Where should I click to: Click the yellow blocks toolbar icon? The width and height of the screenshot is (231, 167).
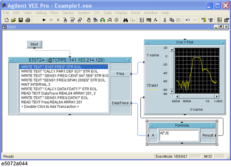point(204,20)
